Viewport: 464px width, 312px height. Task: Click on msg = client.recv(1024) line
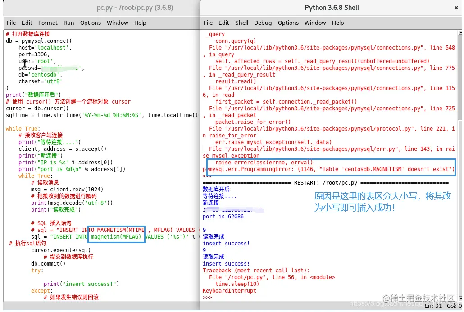click(67, 189)
